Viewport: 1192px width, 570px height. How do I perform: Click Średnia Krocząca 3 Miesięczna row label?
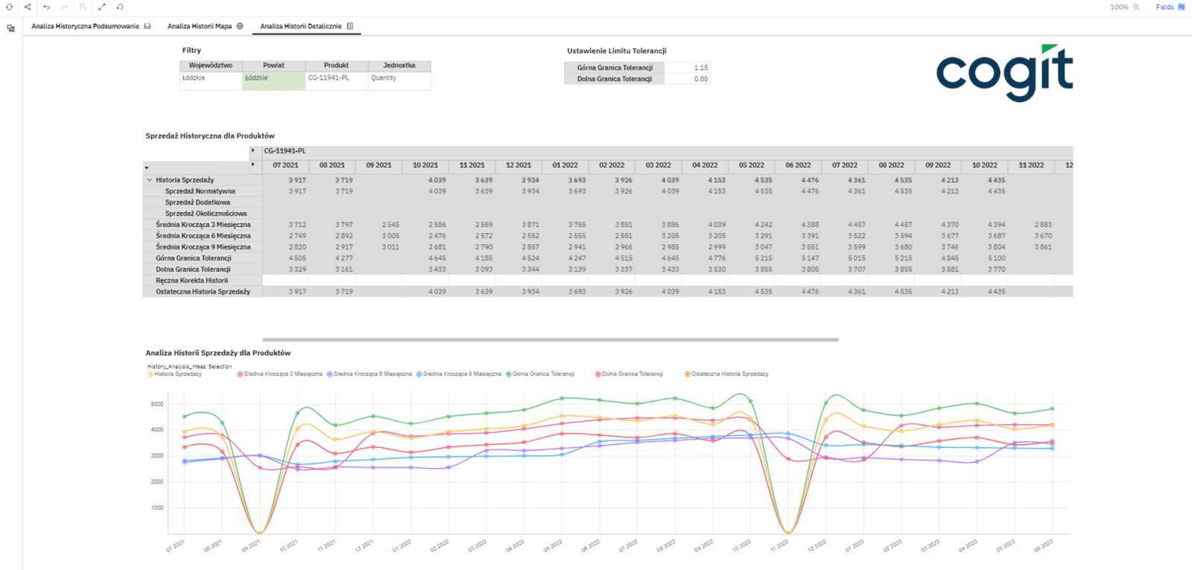pos(203,225)
